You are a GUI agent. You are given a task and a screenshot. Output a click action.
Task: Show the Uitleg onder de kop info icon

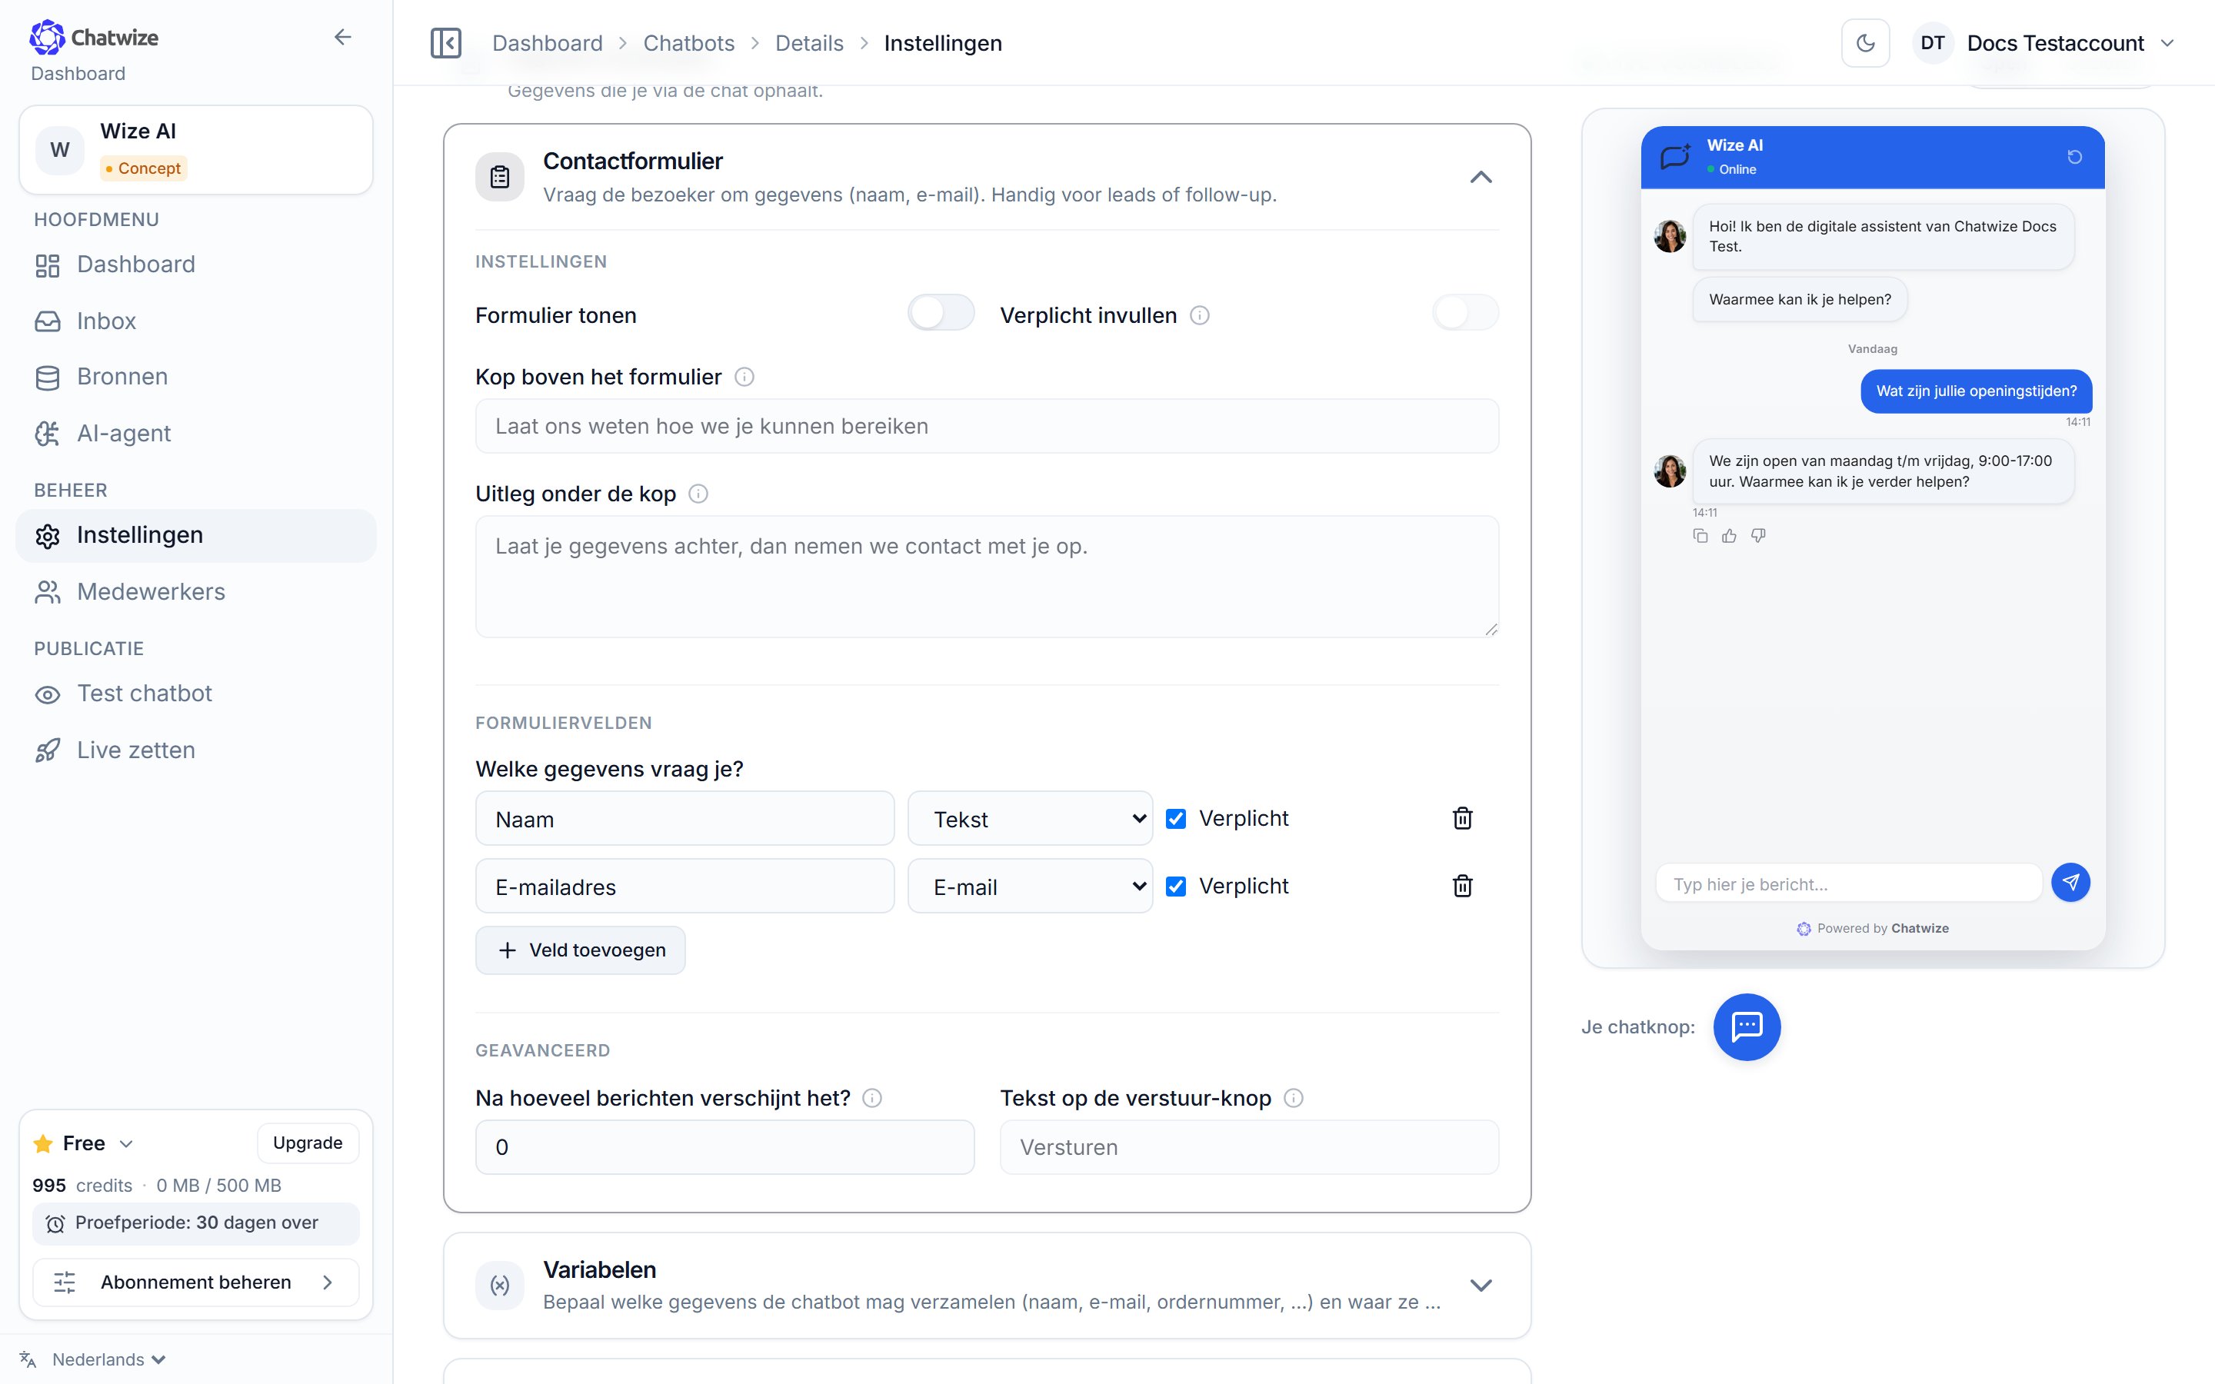698,494
